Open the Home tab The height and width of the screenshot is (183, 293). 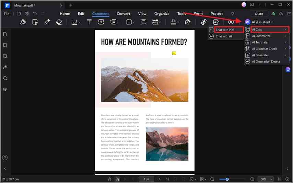[65, 14]
